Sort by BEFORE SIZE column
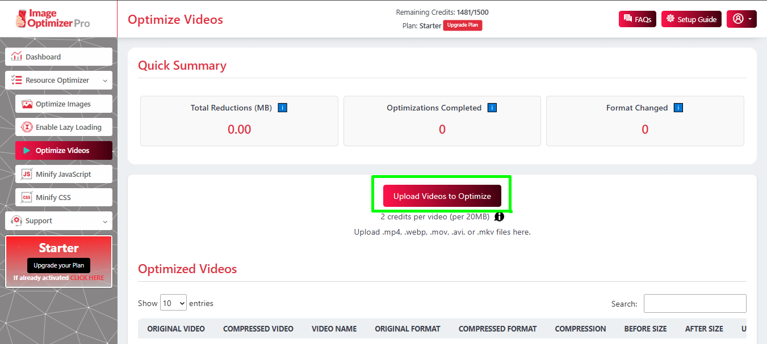 tap(646, 329)
